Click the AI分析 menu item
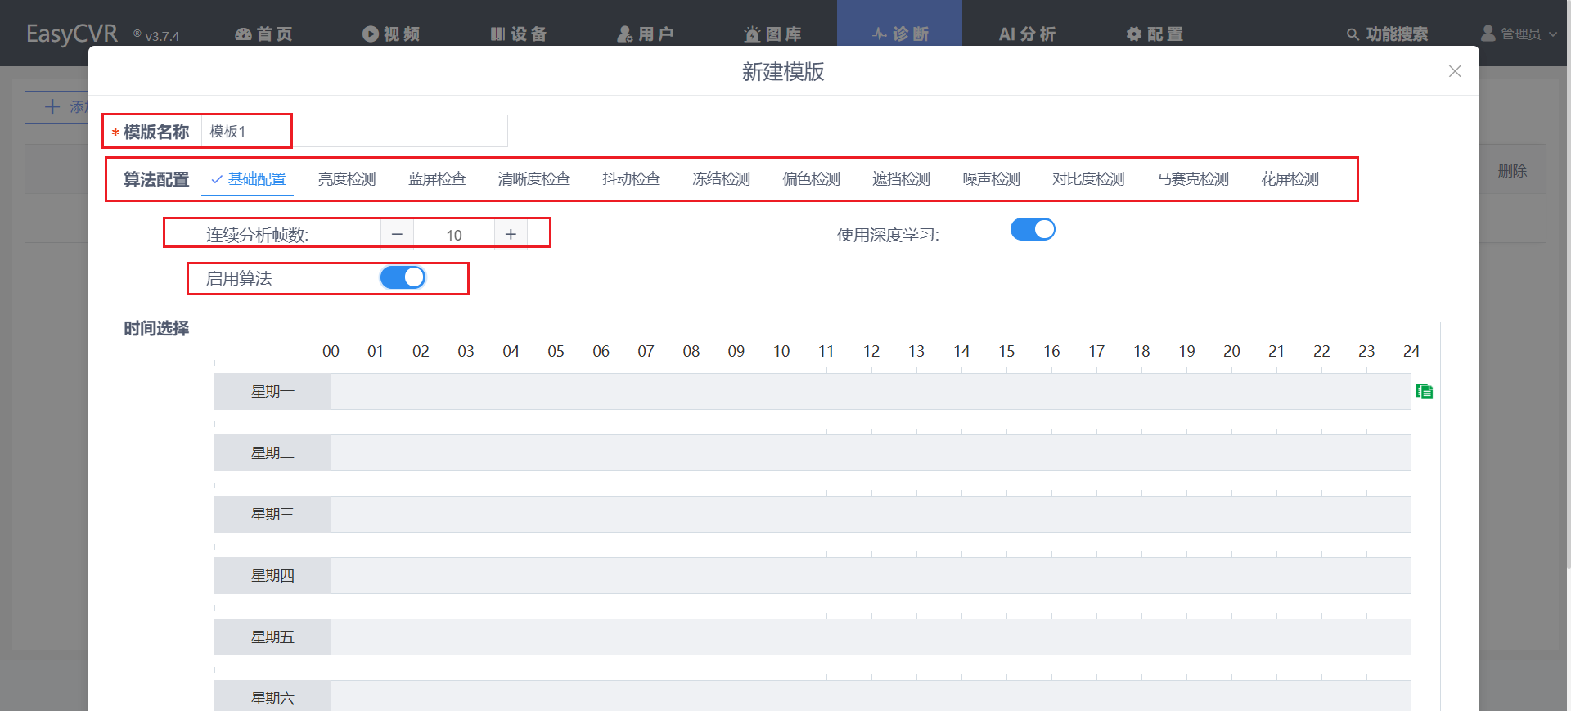1571x711 pixels. [1027, 34]
